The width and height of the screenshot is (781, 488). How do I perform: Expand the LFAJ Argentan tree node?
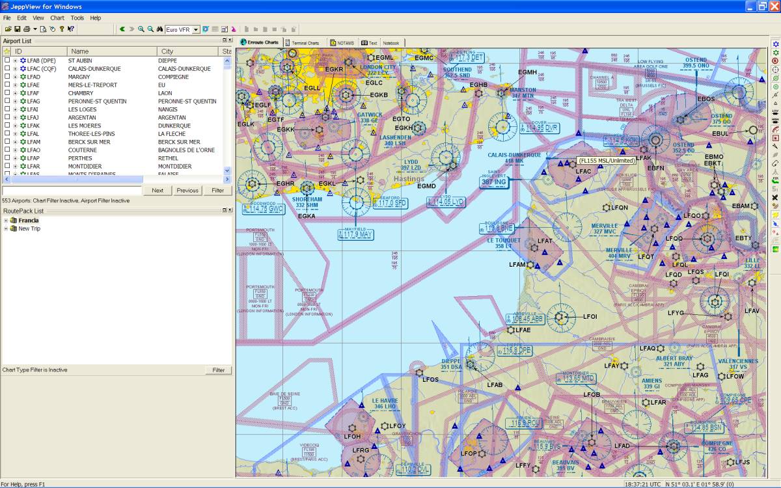[x=15, y=117]
